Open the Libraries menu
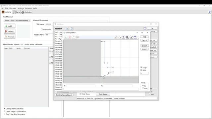 (13, 8)
